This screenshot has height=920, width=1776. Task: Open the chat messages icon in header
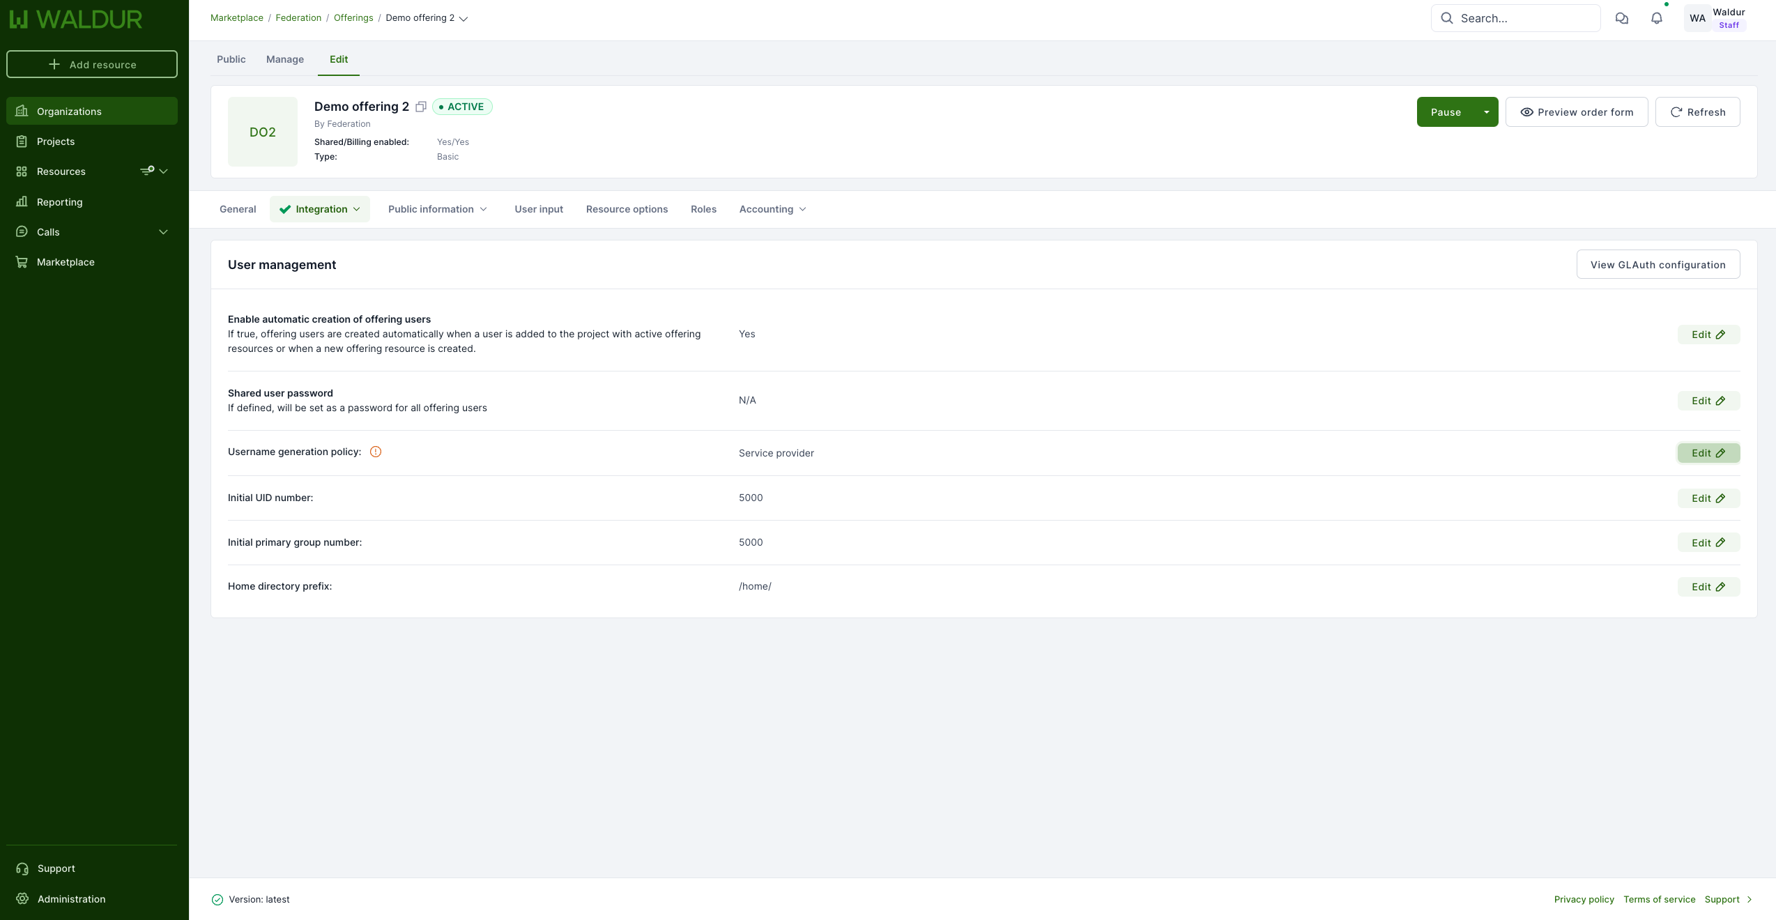tap(1622, 19)
